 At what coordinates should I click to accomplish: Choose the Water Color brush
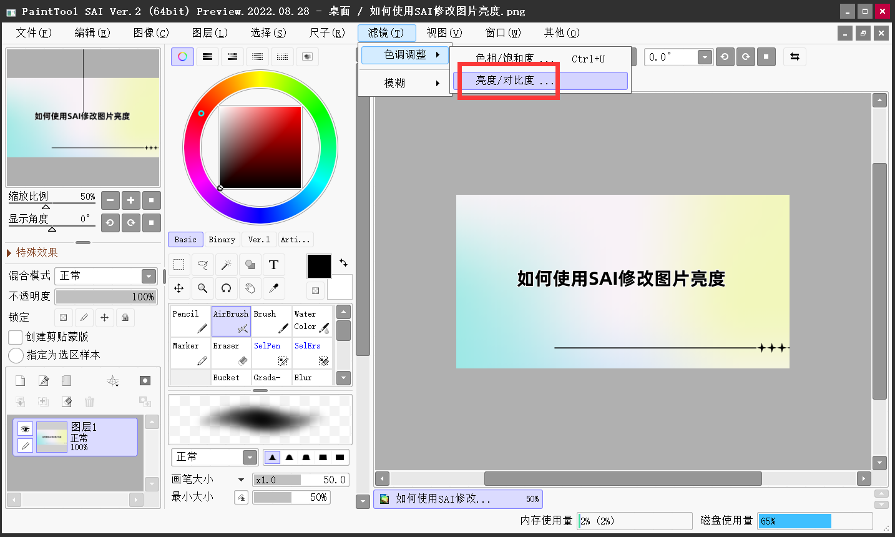(x=311, y=321)
